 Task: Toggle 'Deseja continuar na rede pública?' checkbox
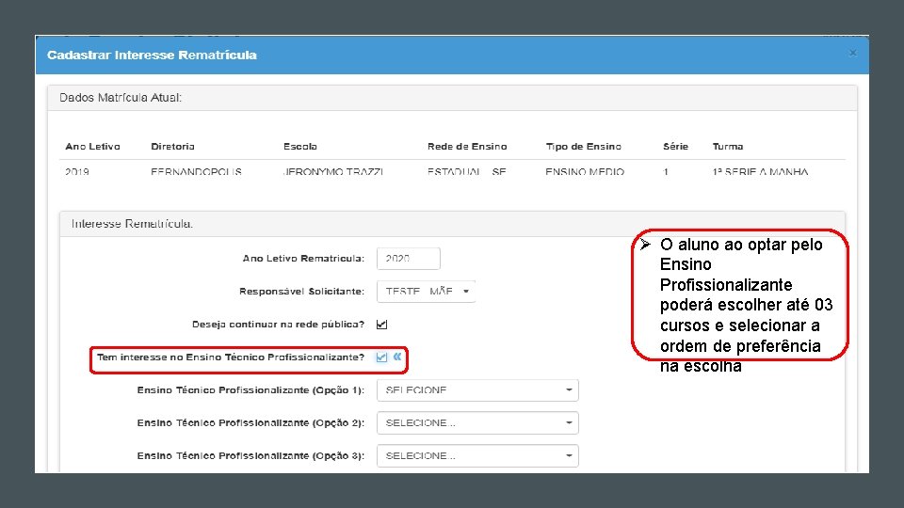381,325
